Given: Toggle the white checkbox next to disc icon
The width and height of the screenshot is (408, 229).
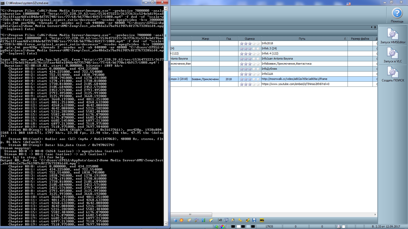Looking at the screenshot, I should [x=344, y=226].
